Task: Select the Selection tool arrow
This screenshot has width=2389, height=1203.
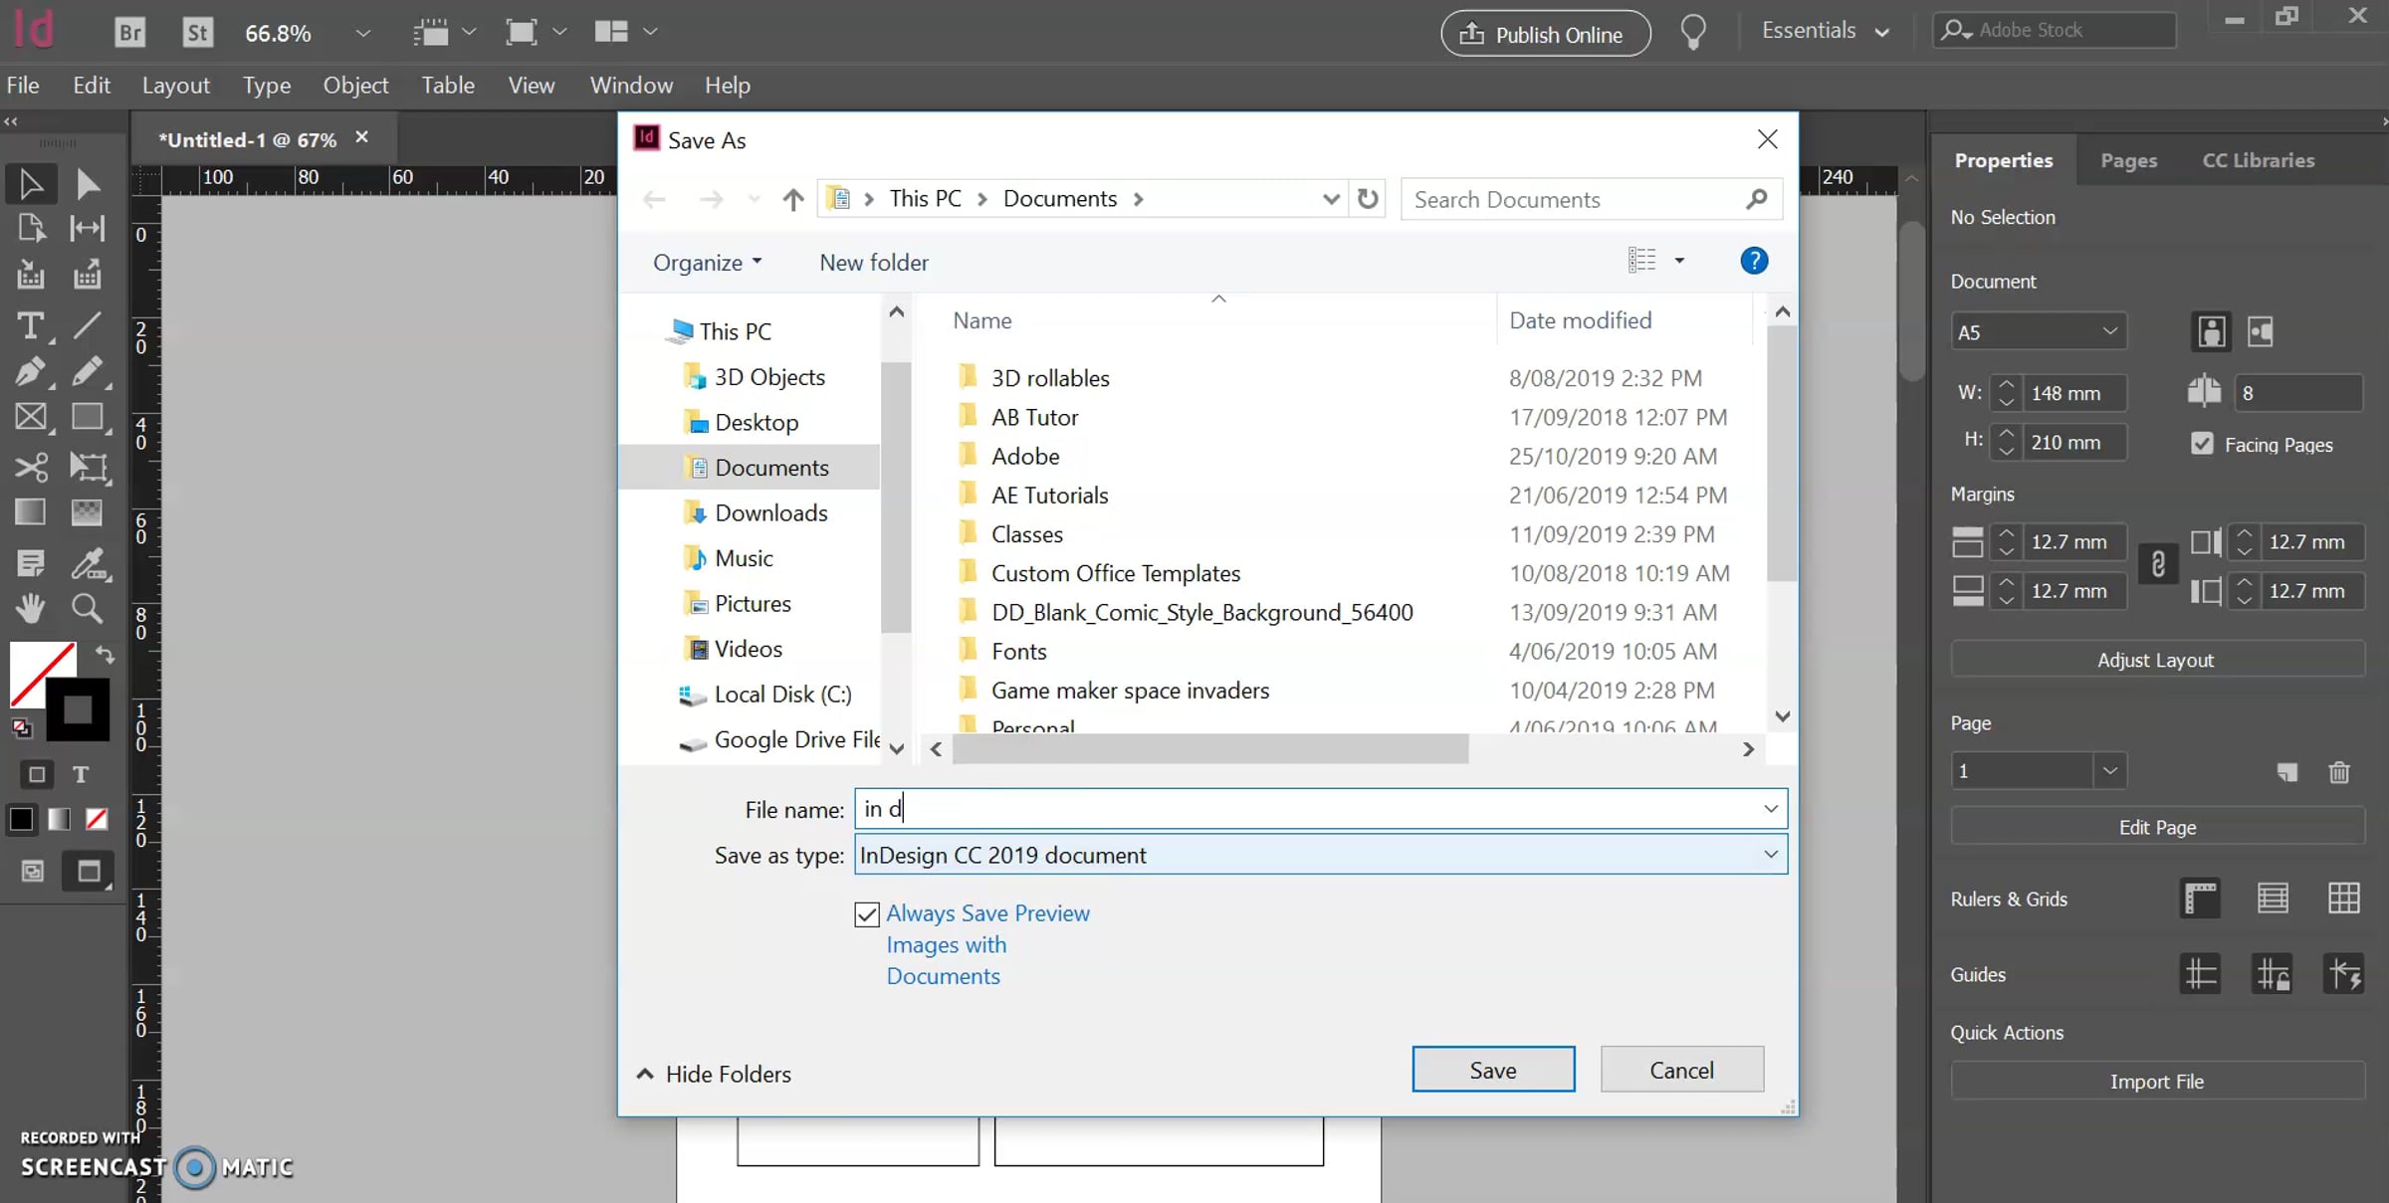Action: pos(31,184)
